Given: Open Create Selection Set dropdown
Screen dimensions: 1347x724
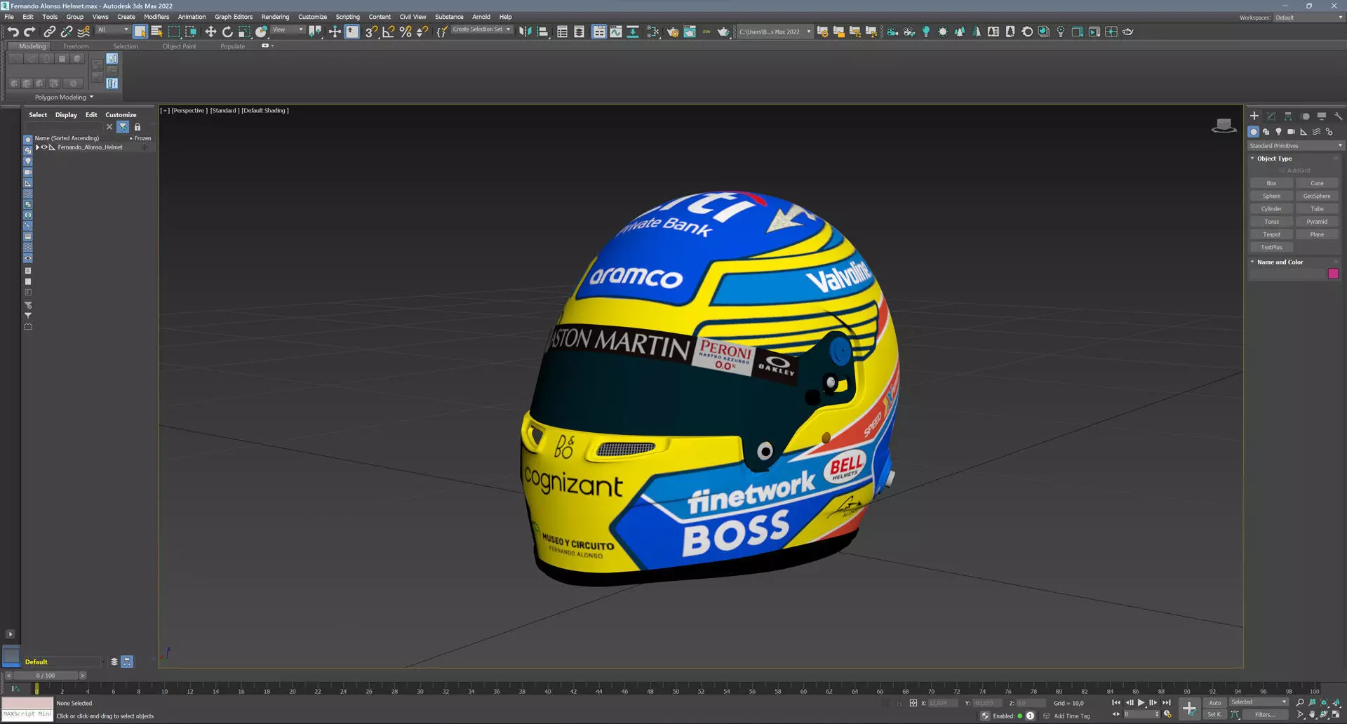Looking at the screenshot, I should click(x=481, y=30).
